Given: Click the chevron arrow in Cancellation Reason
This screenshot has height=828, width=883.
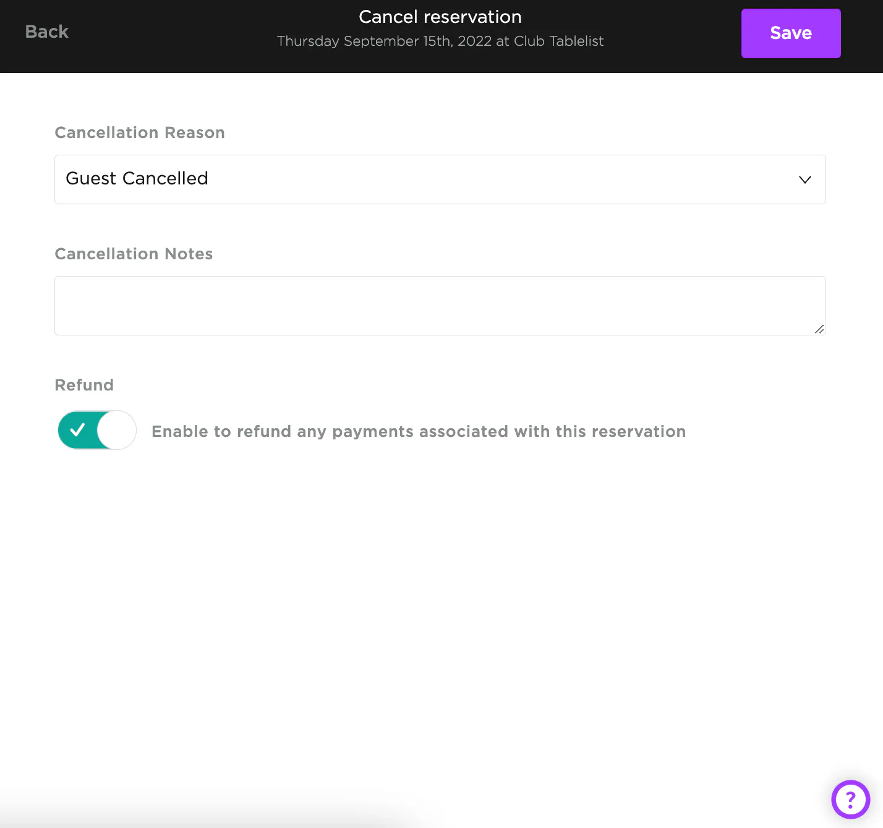Looking at the screenshot, I should 804,179.
